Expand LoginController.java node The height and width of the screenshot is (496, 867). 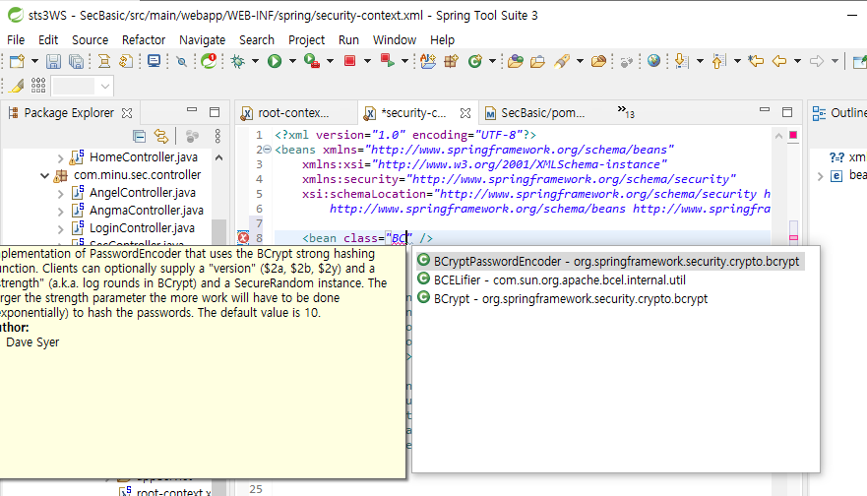point(60,229)
